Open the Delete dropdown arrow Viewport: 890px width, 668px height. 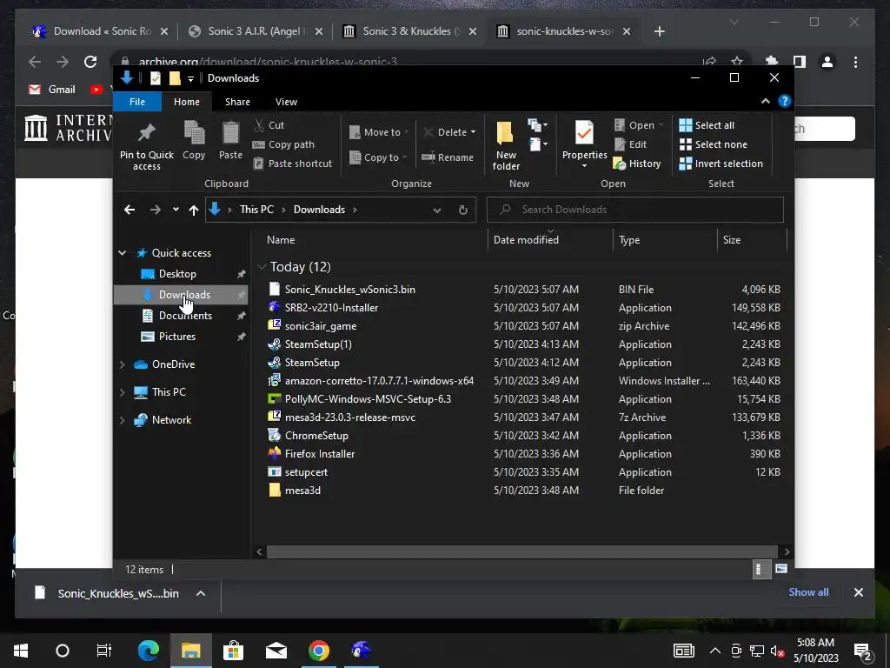(473, 132)
